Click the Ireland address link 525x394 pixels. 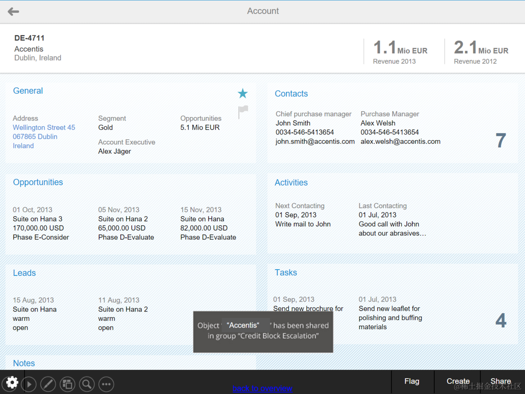[x=23, y=146]
